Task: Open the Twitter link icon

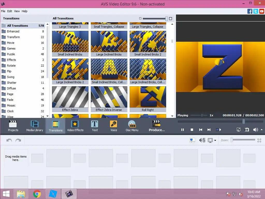Action: click(256, 11)
